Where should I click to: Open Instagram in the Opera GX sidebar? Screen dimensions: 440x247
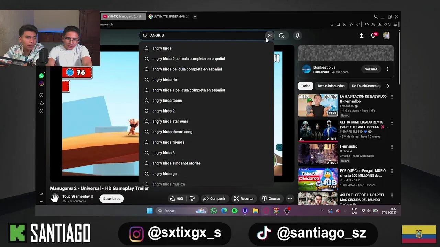pos(41,83)
